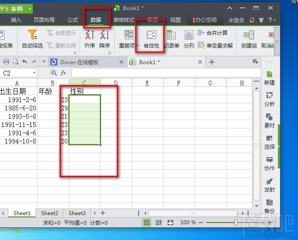Click the fx insert function icon
Image resolution: width=298 pixels, height=240 pixels.
[63, 72]
